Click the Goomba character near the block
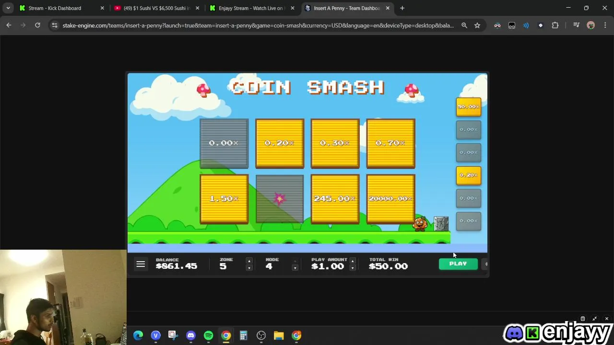The image size is (614, 345). pyautogui.click(x=420, y=223)
